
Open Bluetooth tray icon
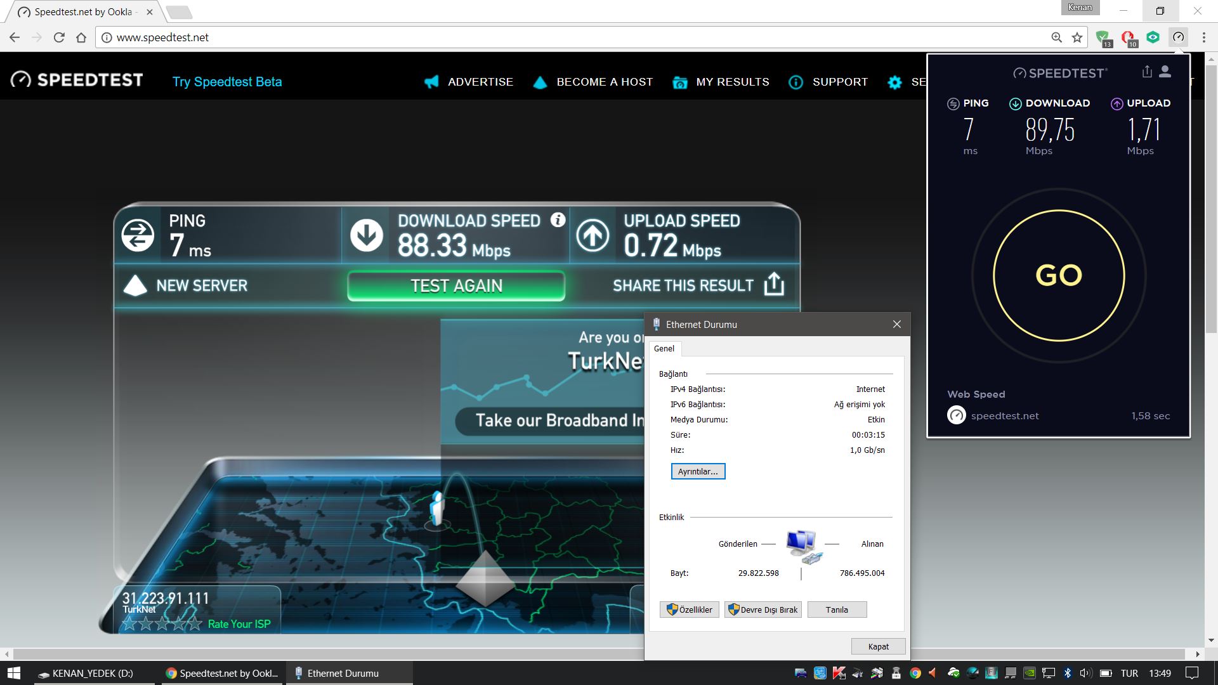tap(1068, 673)
